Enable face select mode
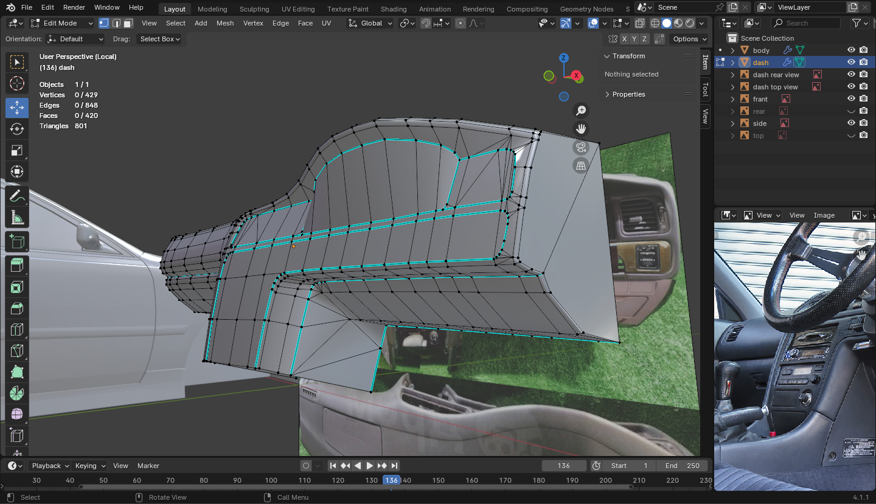 (128, 23)
